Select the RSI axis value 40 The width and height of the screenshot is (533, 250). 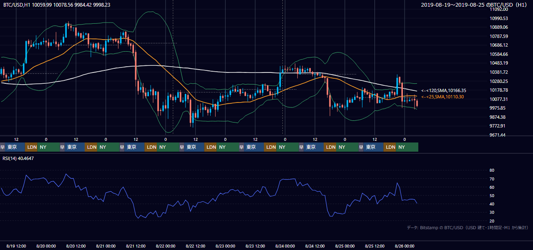coord(492,204)
